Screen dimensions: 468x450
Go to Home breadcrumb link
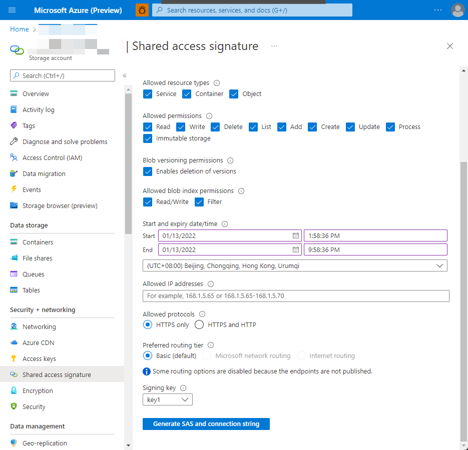[20, 29]
